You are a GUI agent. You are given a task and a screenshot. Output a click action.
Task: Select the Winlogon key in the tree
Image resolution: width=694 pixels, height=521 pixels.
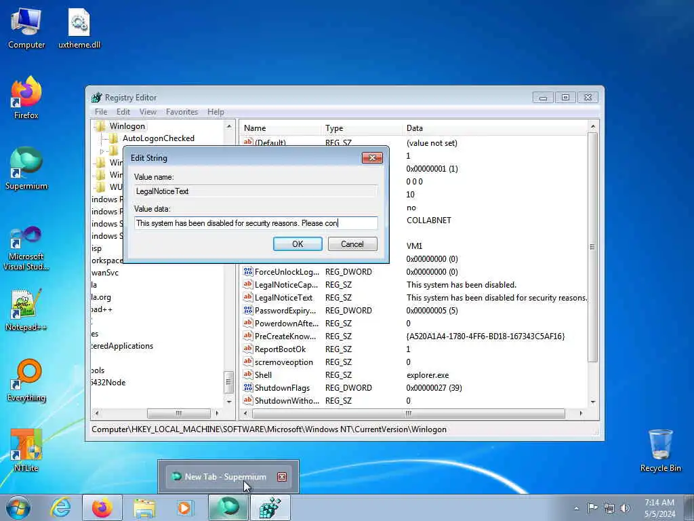click(x=127, y=126)
